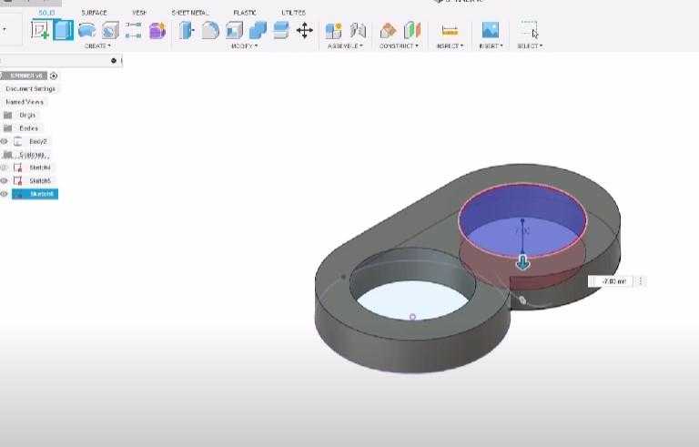Screen dimensions: 699x447
Task: Click the SPINNER v6 root component
Action: pyautogui.click(x=26, y=76)
